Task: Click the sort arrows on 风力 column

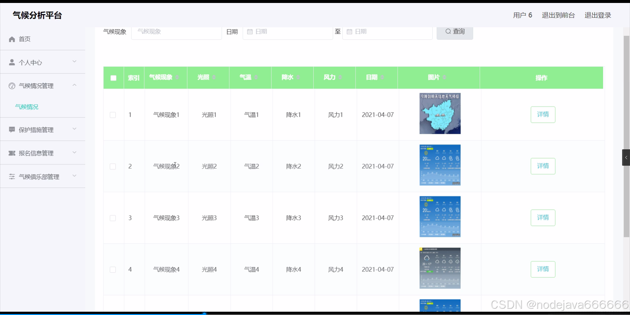Action: (340, 77)
